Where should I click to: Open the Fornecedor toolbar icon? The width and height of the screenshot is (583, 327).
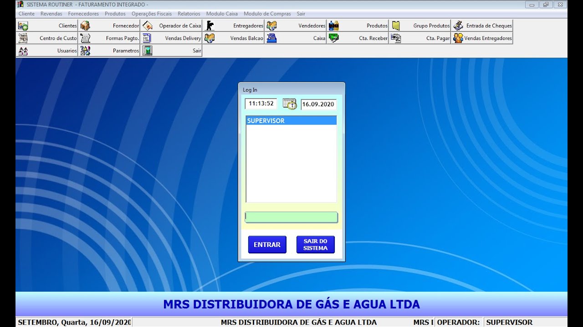click(85, 26)
